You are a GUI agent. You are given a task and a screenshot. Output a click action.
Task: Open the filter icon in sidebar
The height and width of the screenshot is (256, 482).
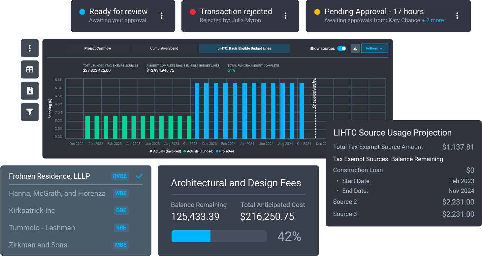pyautogui.click(x=30, y=112)
